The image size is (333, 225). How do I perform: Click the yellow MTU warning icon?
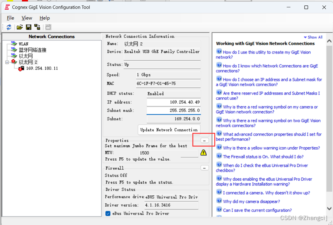203,152
